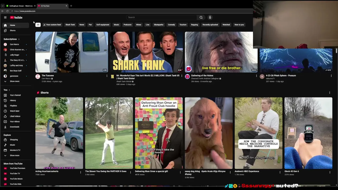This screenshot has width=338, height=190.
Task: Select the All filter chip
Action: click(38, 25)
